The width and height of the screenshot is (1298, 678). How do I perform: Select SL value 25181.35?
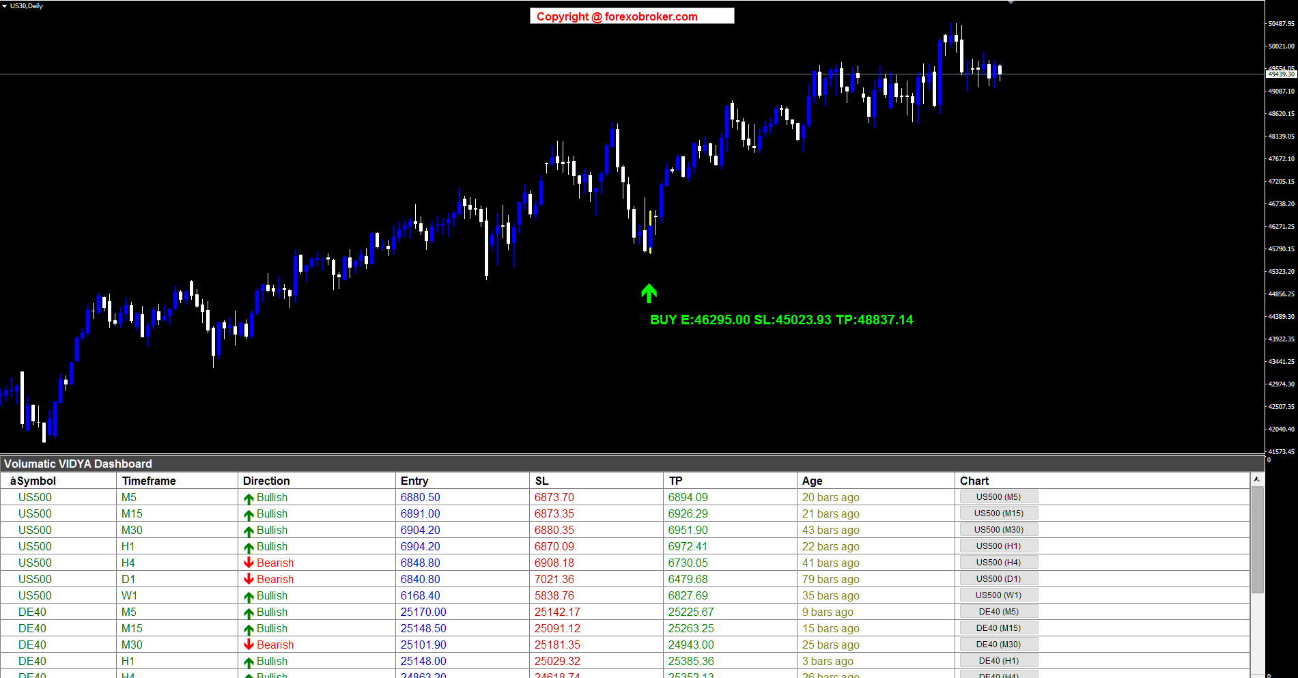[x=557, y=645]
